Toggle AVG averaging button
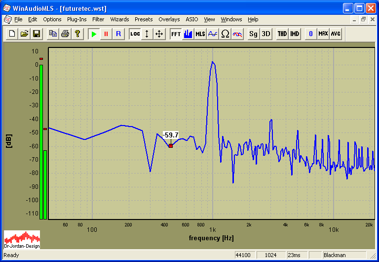The image size is (379, 262). click(x=336, y=34)
